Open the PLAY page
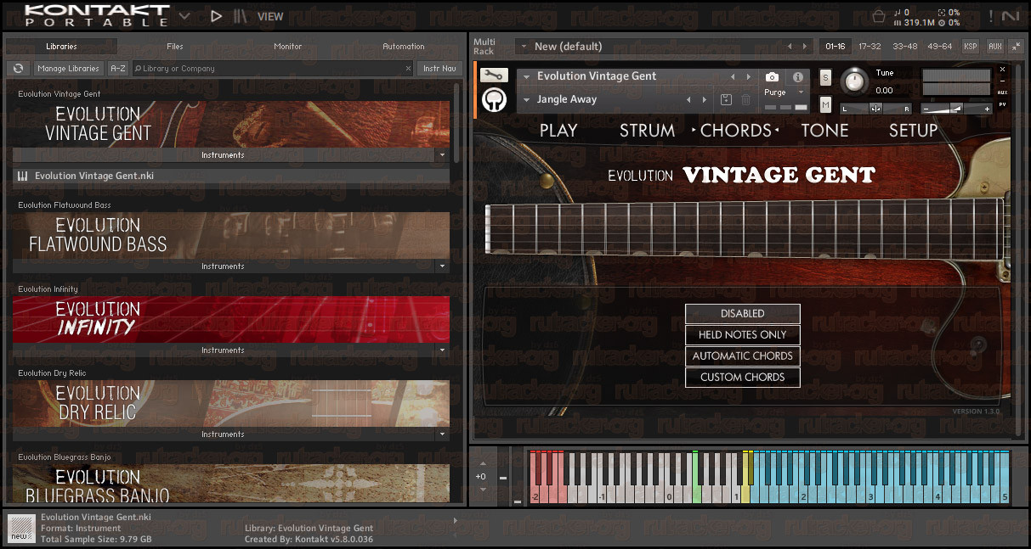1031x549 pixels. pos(558,131)
